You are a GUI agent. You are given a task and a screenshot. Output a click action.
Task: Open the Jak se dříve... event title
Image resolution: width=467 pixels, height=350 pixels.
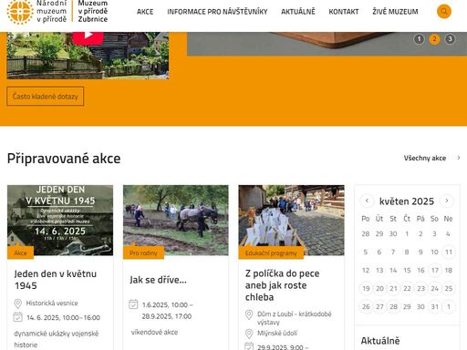(158, 280)
